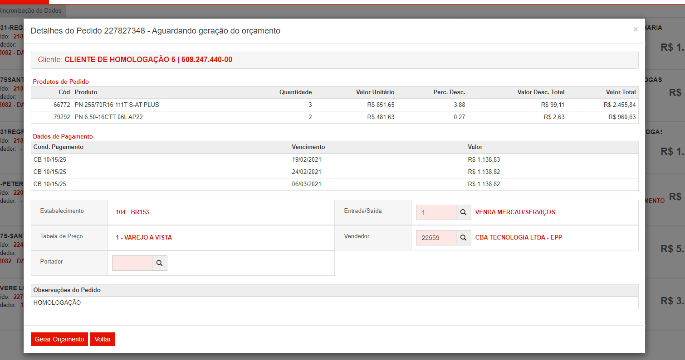Click due date 24/02/2021
The height and width of the screenshot is (360, 685).
click(x=307, y=172)
